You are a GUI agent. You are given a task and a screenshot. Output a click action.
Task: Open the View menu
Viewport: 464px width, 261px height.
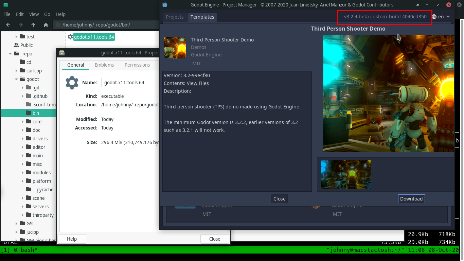tap(34, 14)
